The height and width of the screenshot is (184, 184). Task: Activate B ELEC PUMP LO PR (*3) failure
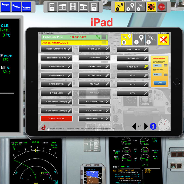pos(57,49)
